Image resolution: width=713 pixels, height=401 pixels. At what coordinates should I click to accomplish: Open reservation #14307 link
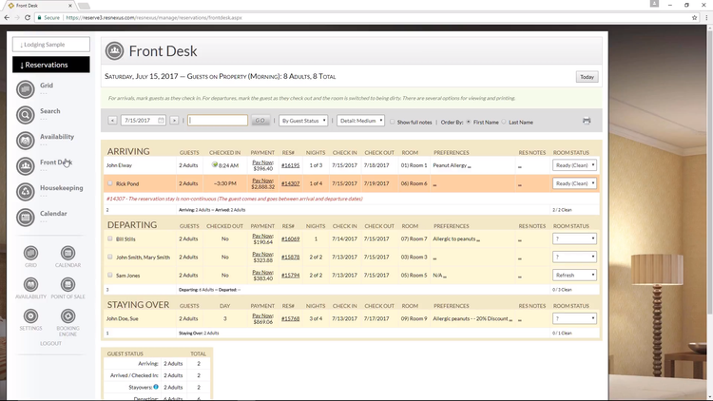click(x=290, y=183)
